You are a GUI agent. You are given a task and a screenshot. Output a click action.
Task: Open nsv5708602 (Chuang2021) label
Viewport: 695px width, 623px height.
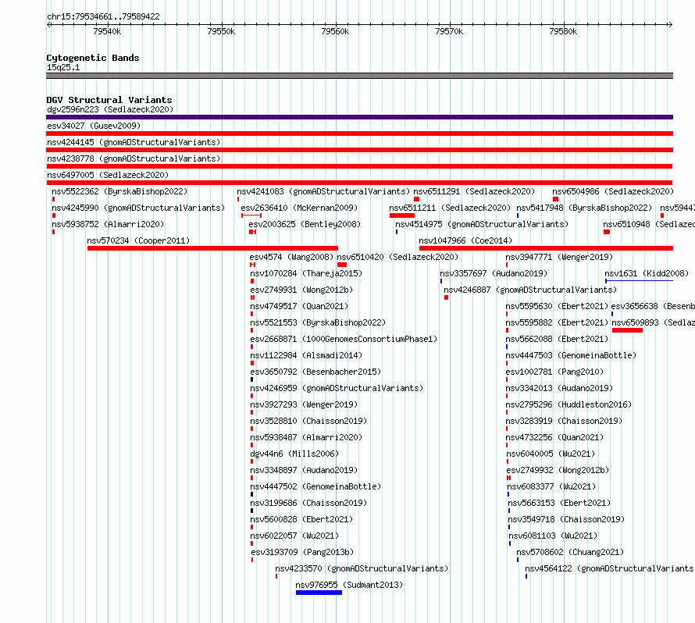pos(570,552)
